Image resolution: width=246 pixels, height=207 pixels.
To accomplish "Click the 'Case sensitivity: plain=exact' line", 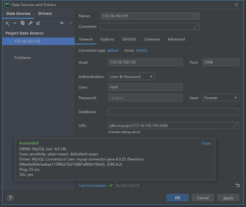I will pos(59,154).
